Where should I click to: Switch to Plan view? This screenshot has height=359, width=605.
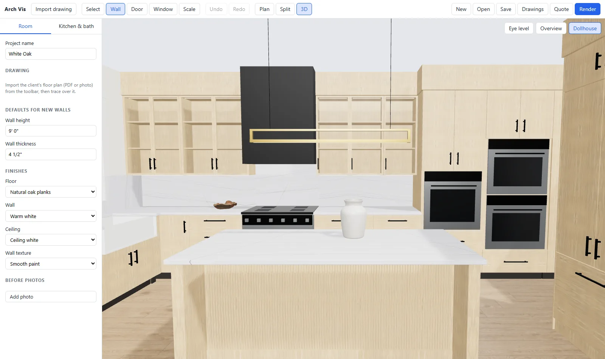(x=265, y=9)
